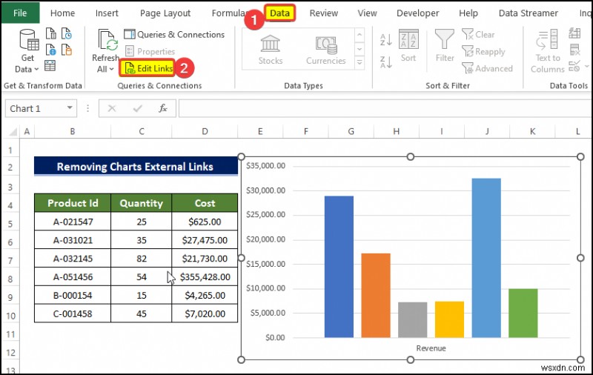Click Clear filter
The image size is (593, 375).
[x=478, y=34]
